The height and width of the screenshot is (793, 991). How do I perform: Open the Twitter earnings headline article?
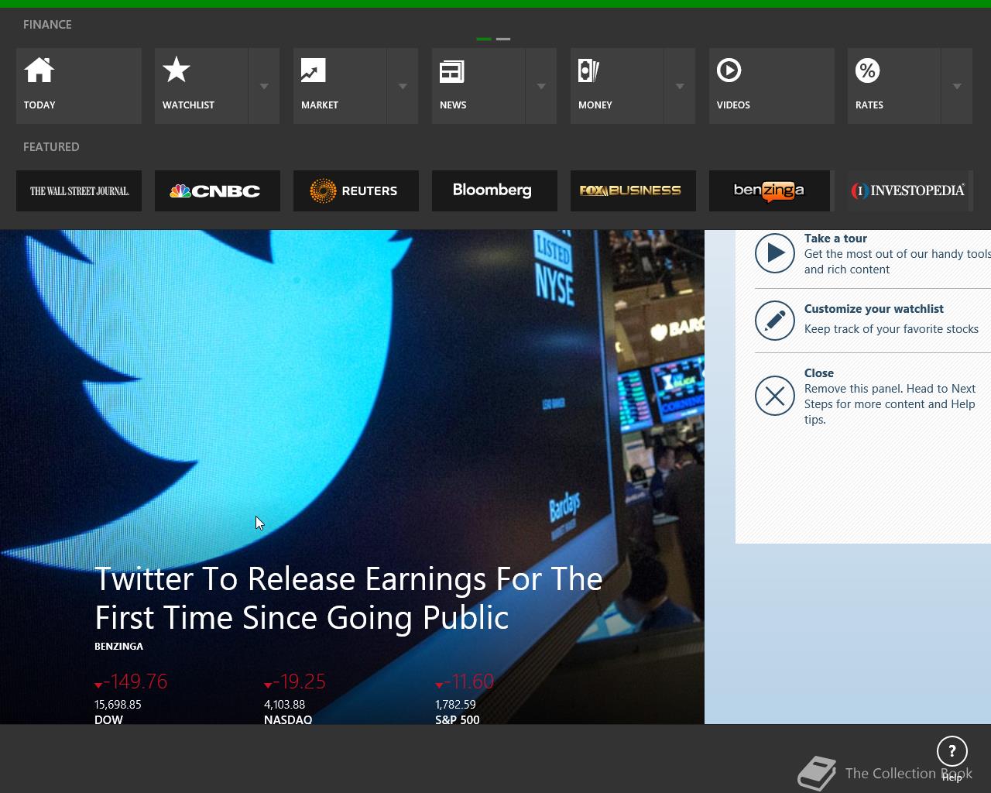(348, 598)
